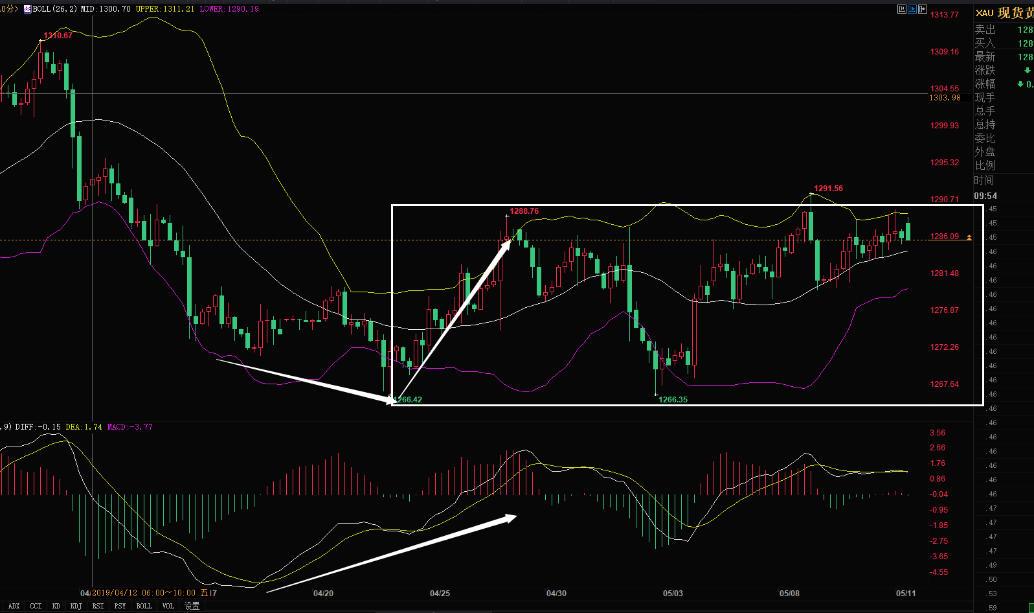The height and width of the screenshot is (613, 1034).
Task: Click the first chart range icon at top right
Action: click(x=902, y=9)
